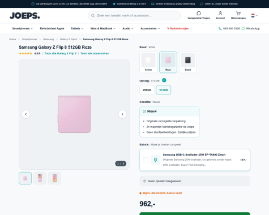Click the phone number icon
The height and width of the screenshot is (215, 269).
(220, 28)
